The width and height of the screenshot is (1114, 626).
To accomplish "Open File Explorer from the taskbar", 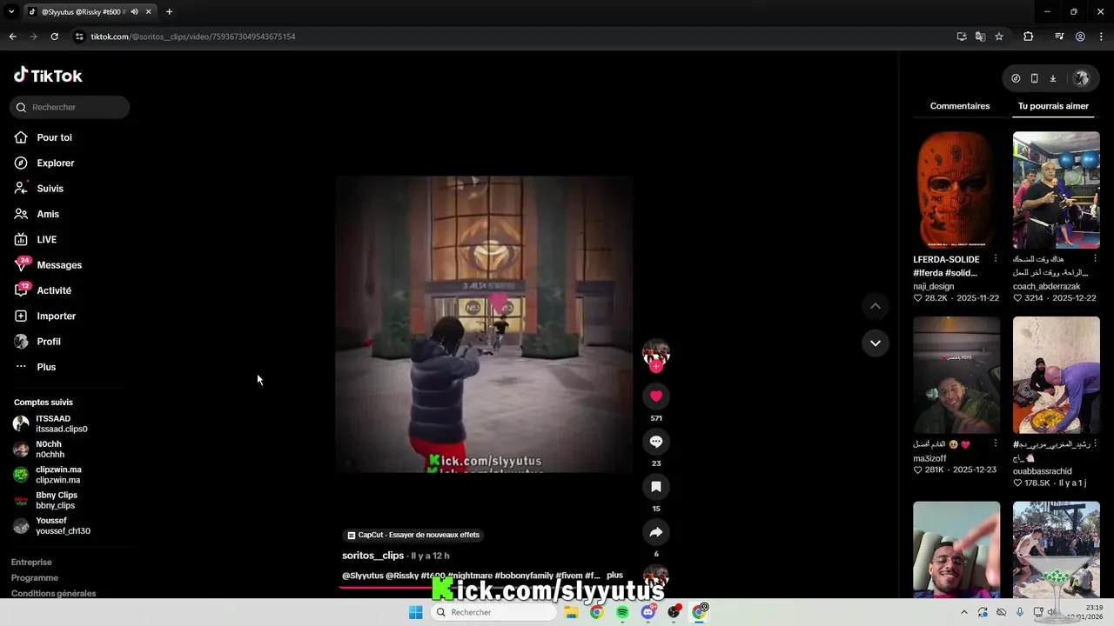I will pos(571,612).
